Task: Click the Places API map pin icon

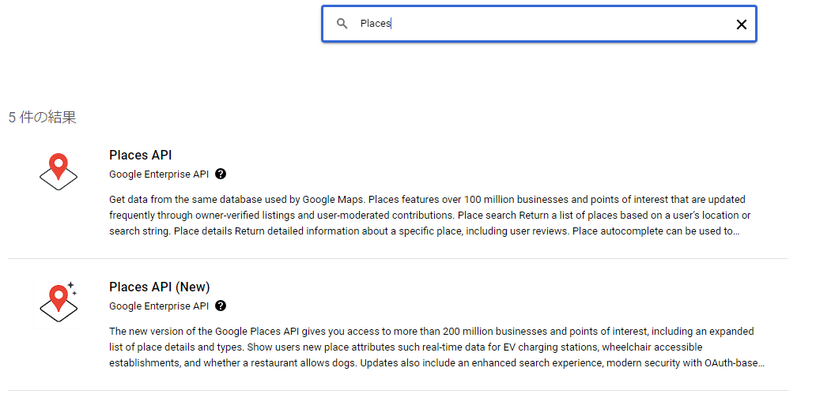Action: (x=58, y=164)
